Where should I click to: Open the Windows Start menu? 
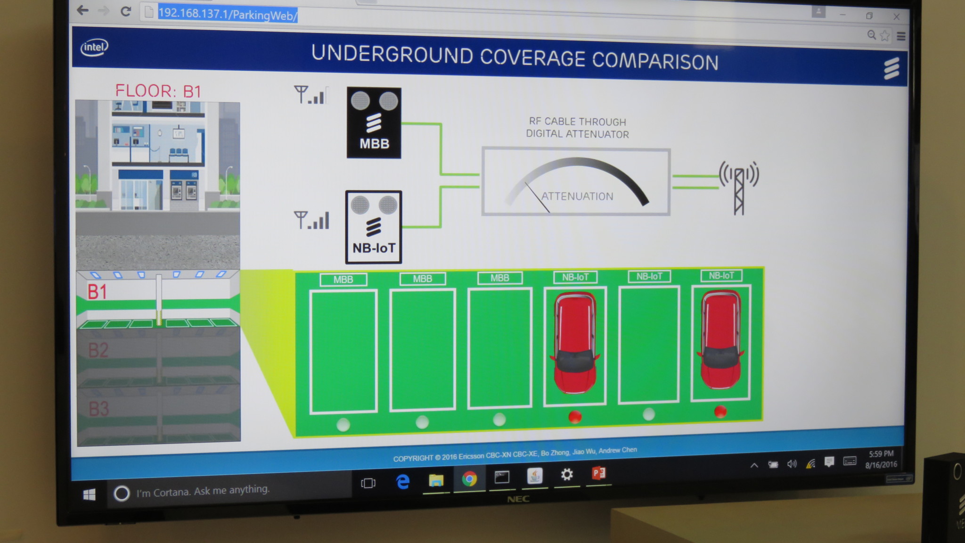tap(89, 494)
